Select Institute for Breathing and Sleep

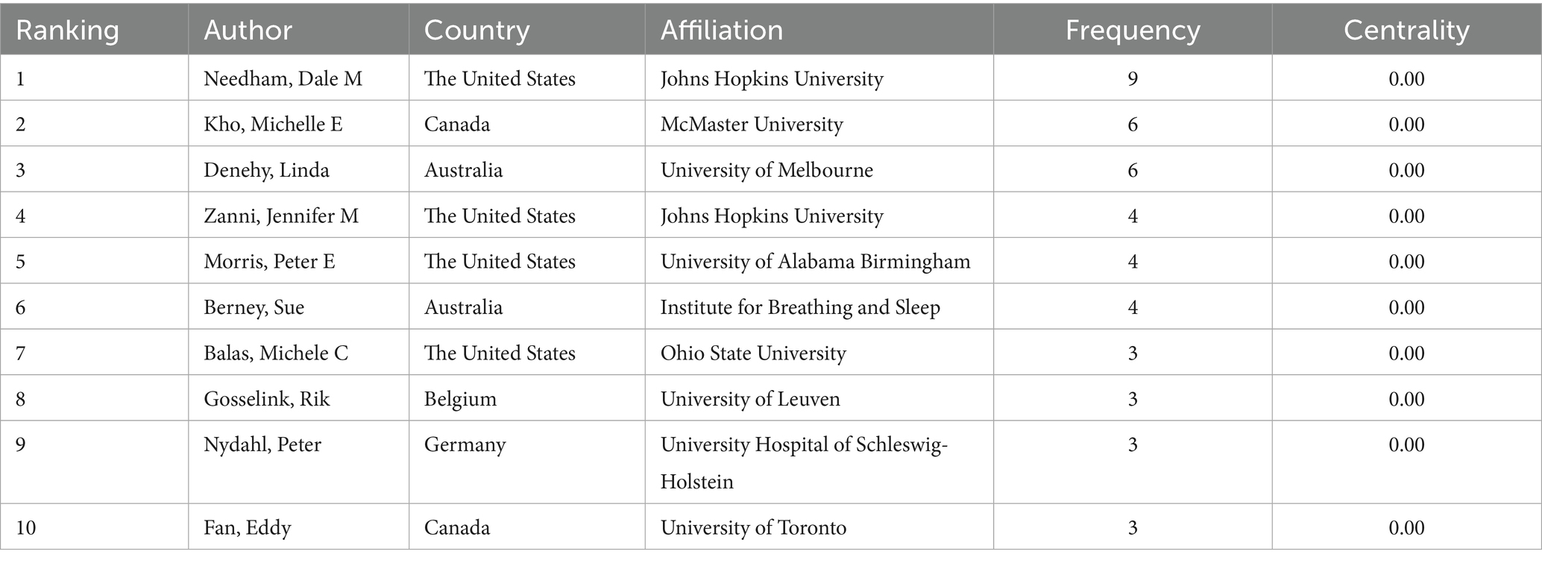click(800, 308)
